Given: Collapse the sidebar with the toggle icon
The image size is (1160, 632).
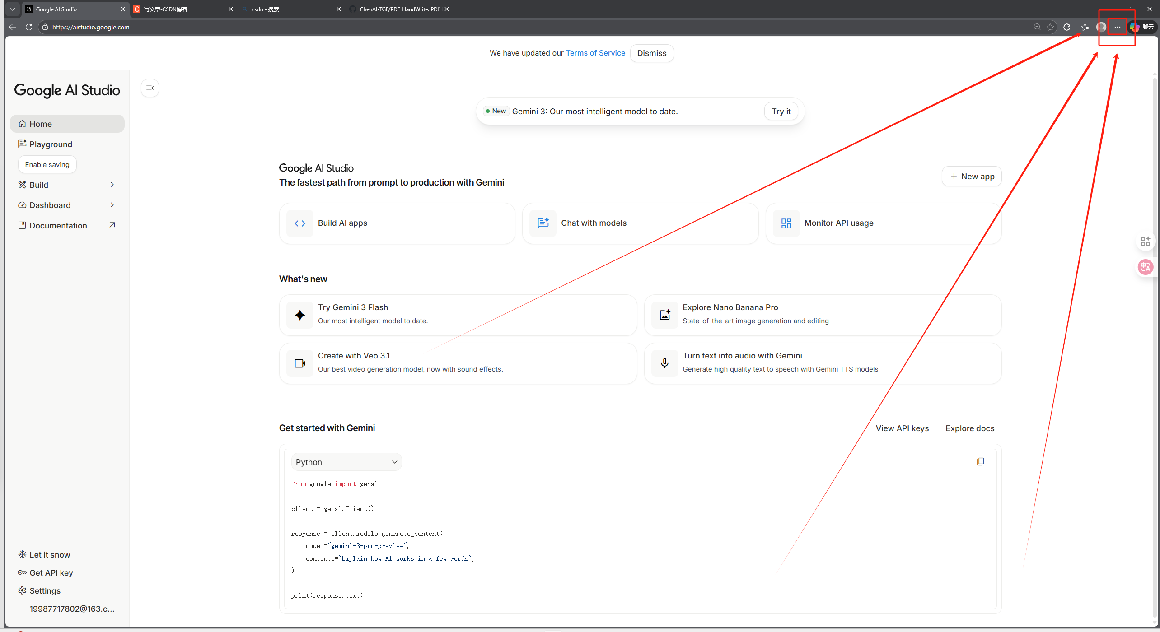Looking at the screenshot, I should (150, 88).
